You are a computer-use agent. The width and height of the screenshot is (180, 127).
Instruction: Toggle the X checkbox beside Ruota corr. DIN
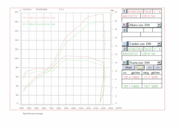(124, 63)
